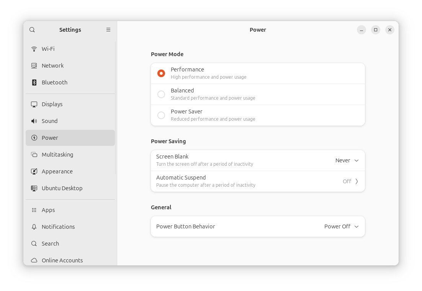Click the search magnifier icon in header
Image resolution: width=422 pixels, height=291 pixels.
(x=32, y=30)
